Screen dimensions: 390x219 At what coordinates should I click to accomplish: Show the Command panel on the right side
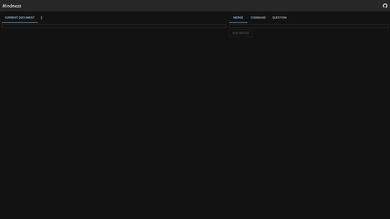pos(258,18)
